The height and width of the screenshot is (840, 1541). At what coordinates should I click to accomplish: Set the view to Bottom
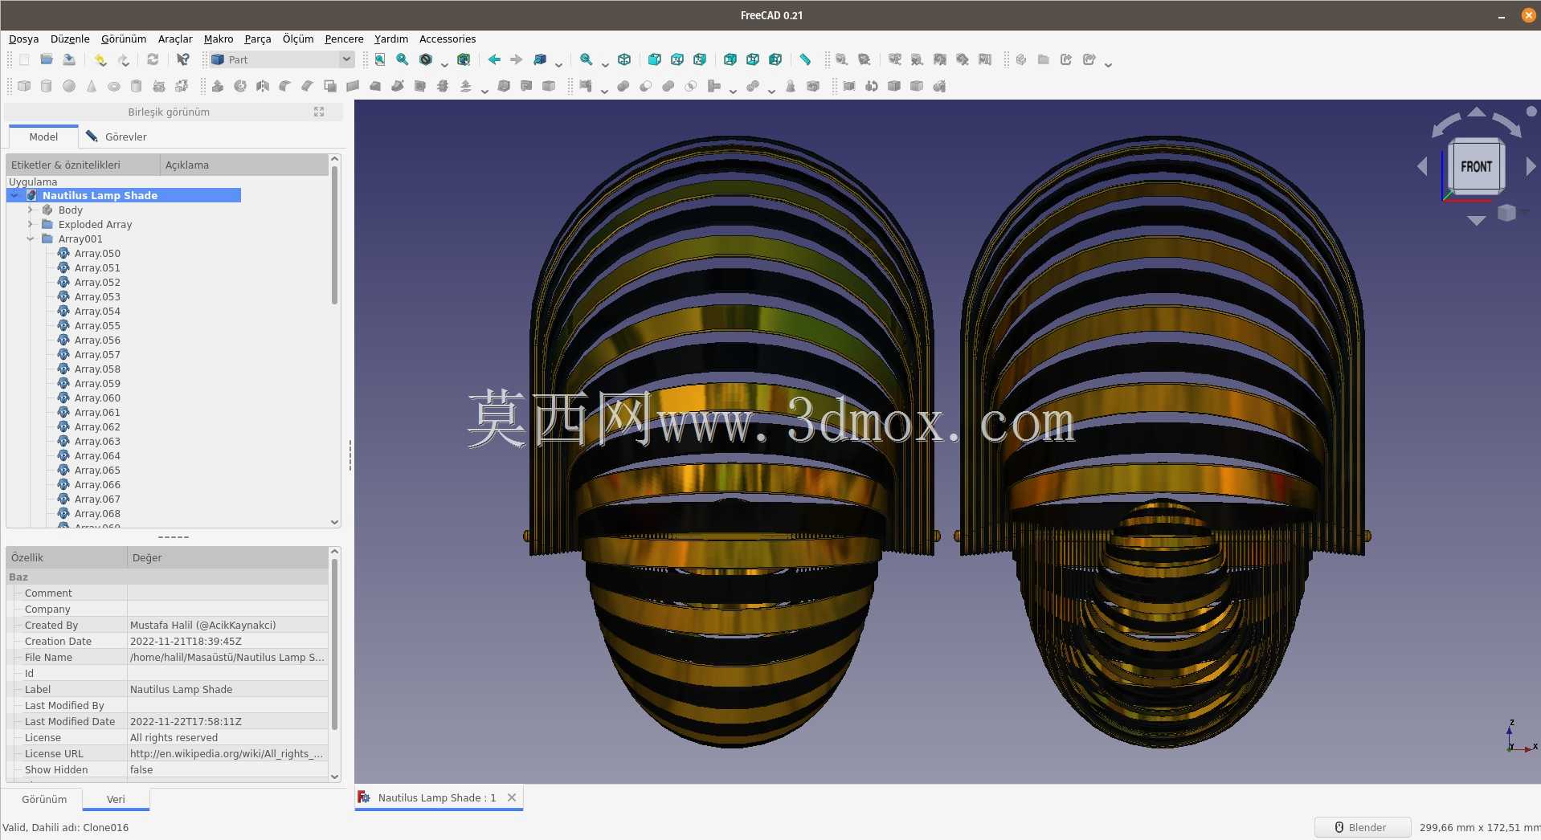tap(753, 59)
